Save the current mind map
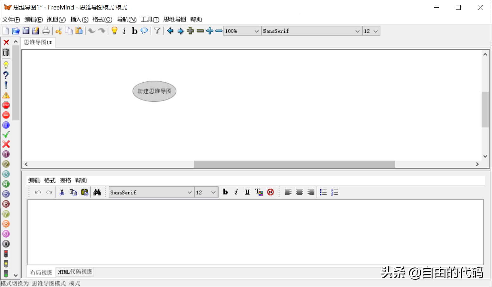The height and width of the screenshot is (287, 492). [x=26, y=31]
